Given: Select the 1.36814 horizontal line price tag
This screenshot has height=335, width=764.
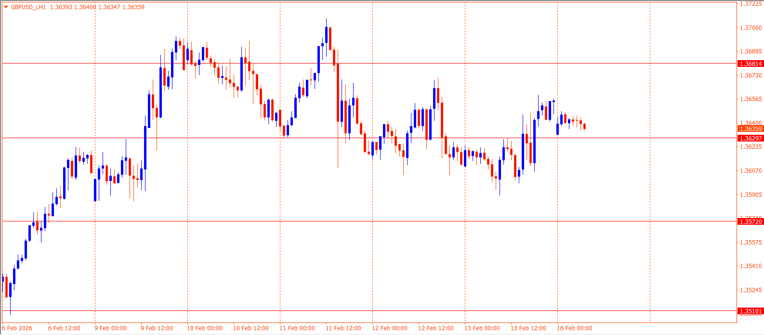Looking at the screenshot, I should pyautogui.click(x=751, y=64).
